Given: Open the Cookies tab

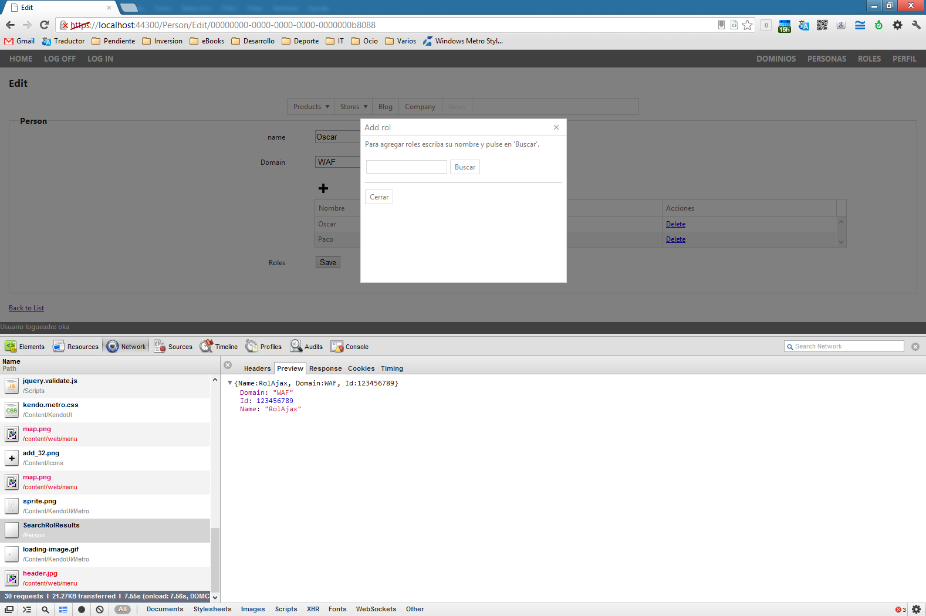Looking at the screenshot, I should pyautogui.click(x=361, y=368).
